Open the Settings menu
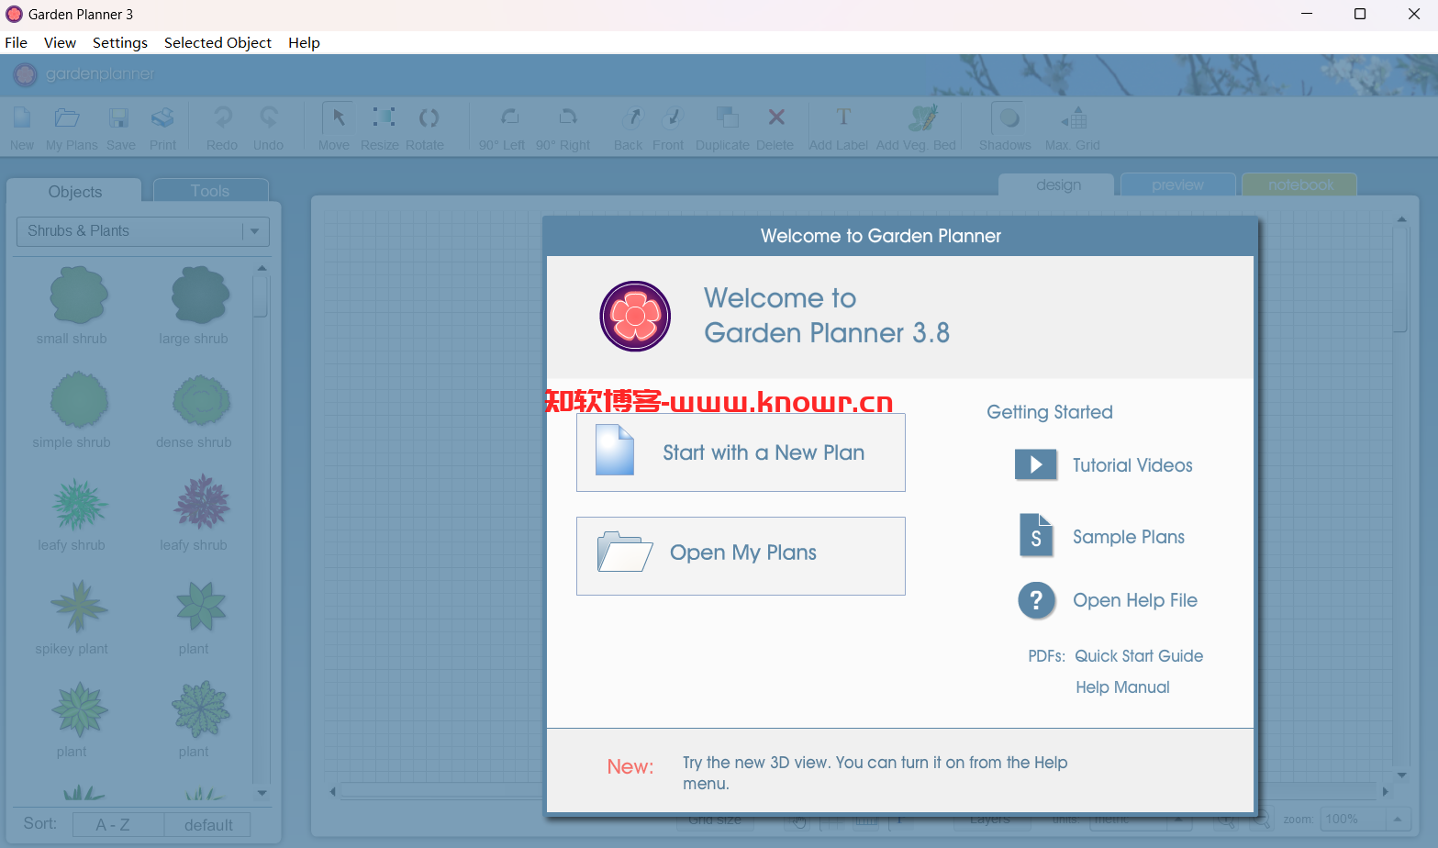Screen dimensions: 1438x848 point(120,42)
